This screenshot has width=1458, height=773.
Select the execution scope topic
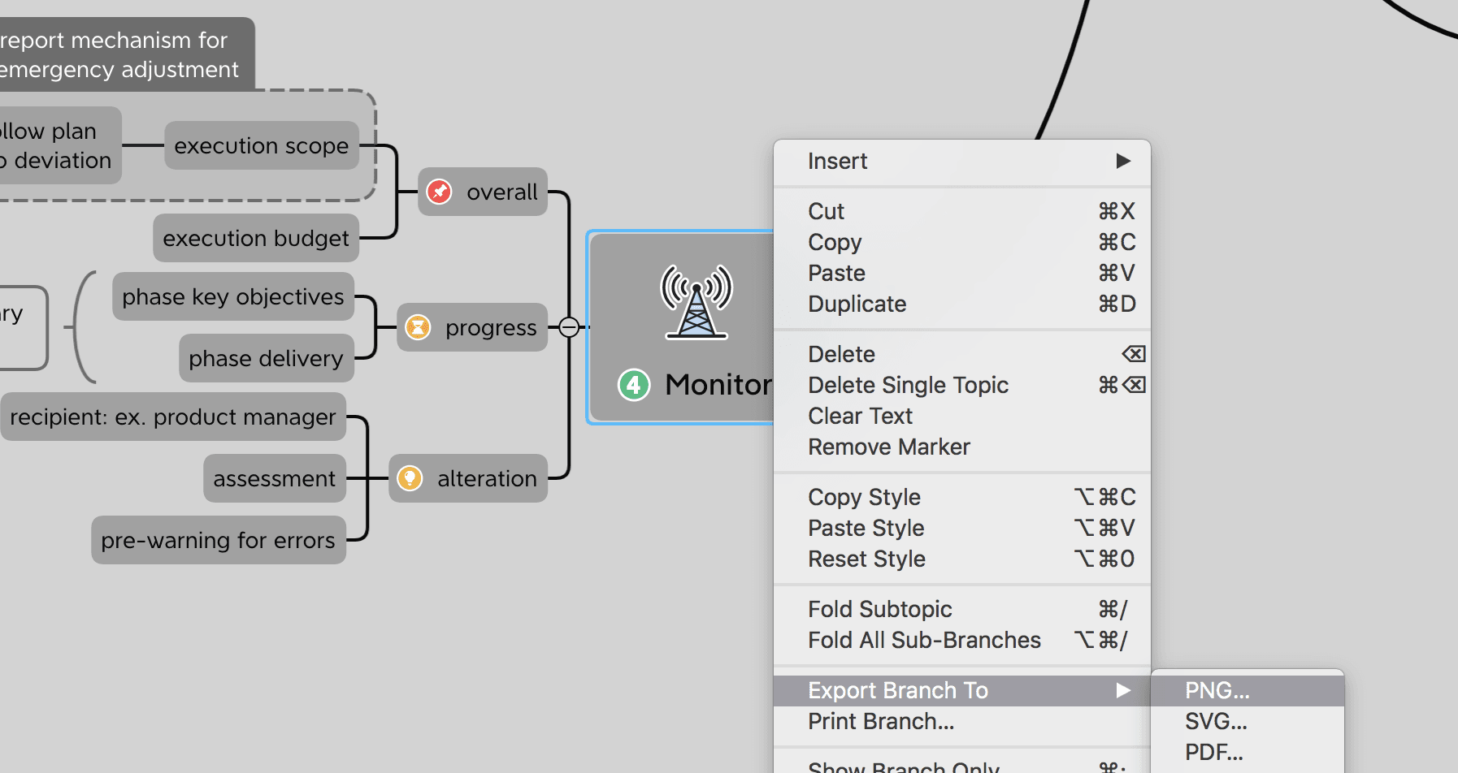[x=262, y=145]
